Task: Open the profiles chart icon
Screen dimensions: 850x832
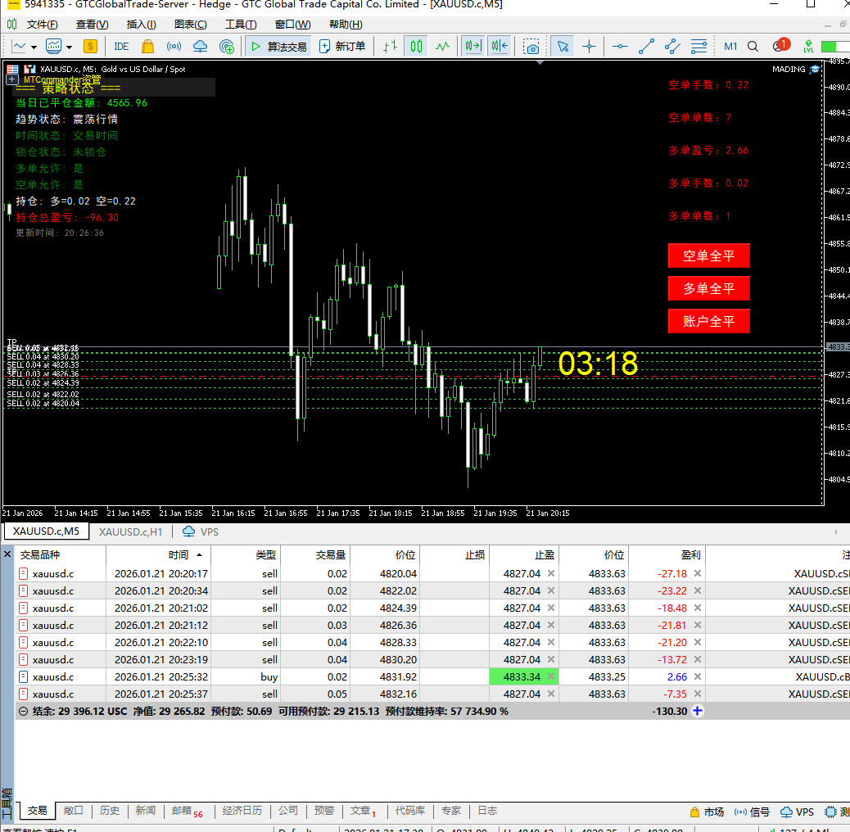Action: point(54,47)
